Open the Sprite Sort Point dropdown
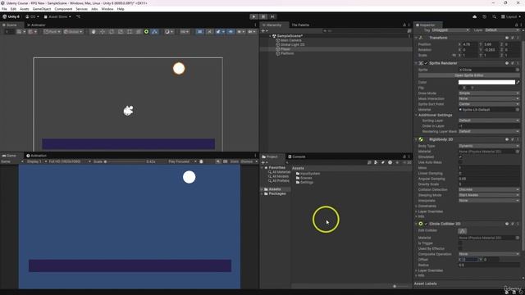 (x=489, y=104)
